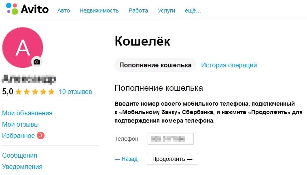Click the camera icon on avatar
This screenshot has height=175, width=307.
(37, 62)
